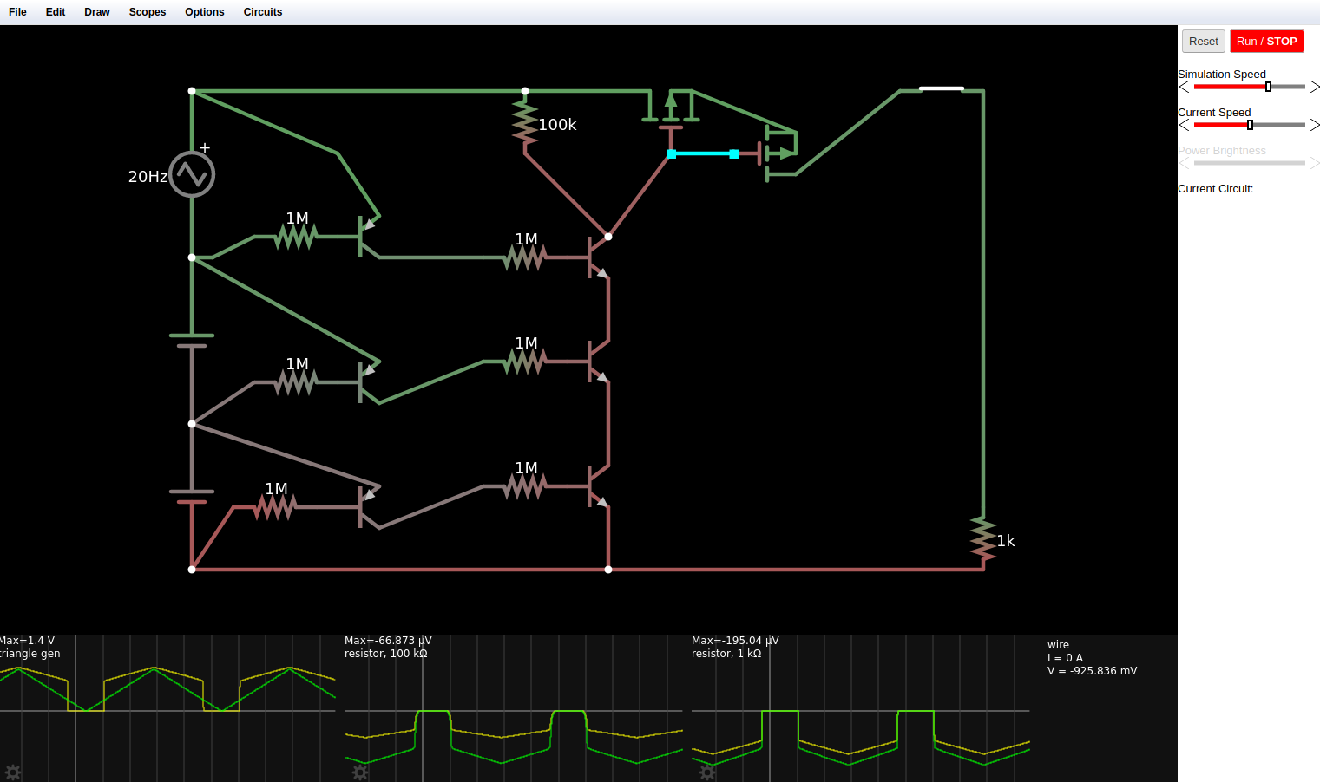
Task: Select the middle-right 1M base resistor
Action: pyautogui.click(x=525, y=361)
